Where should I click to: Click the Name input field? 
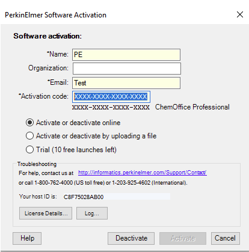tap(126, 55)
